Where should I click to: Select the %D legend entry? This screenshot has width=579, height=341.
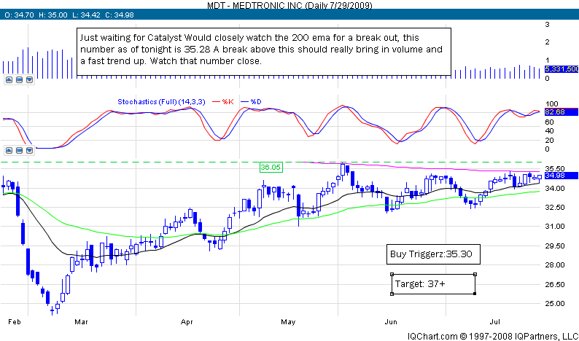click(256, 101)
